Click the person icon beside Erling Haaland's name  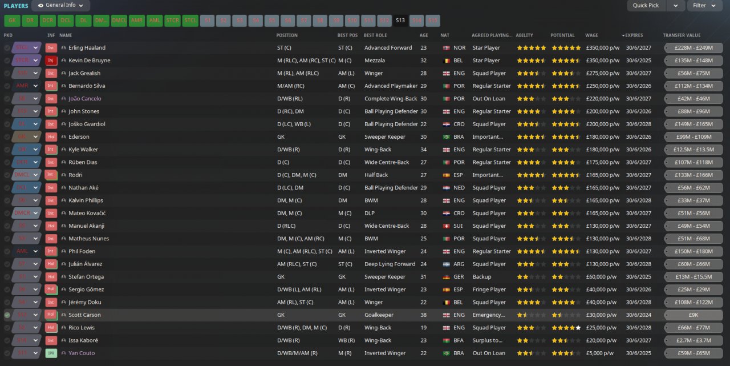(x=64, y=48)
